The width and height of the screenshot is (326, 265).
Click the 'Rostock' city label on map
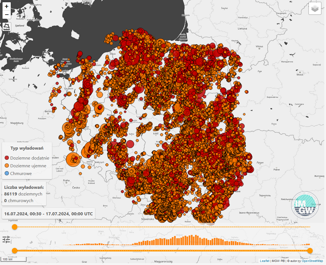click(25, 68)
